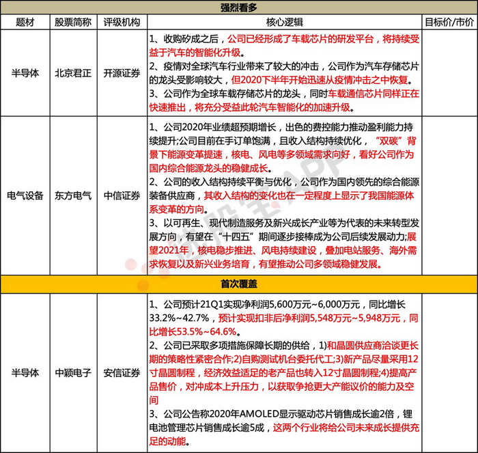Select the line 2、公司已采取多项措施保障
Screen dimensions: 478x453
tap(284, 346)
